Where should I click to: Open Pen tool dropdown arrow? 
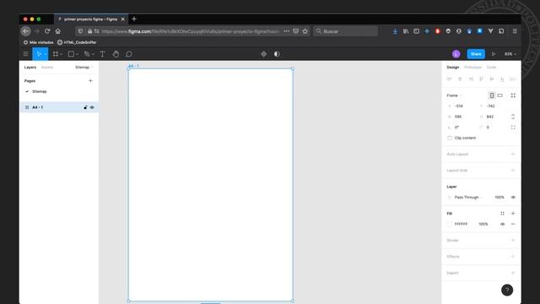click(93, 54)
